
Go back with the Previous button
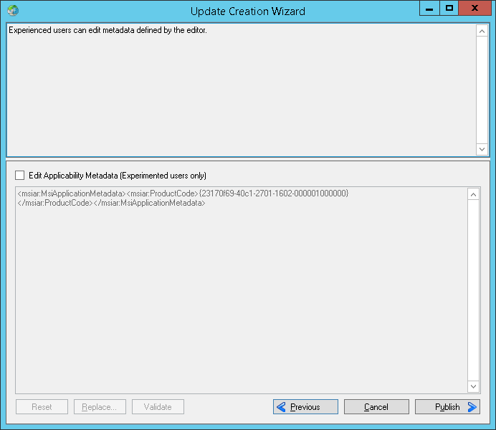[305, 406]
